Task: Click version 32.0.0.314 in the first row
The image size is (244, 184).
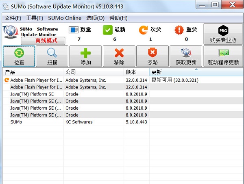Action: point(136,80)
